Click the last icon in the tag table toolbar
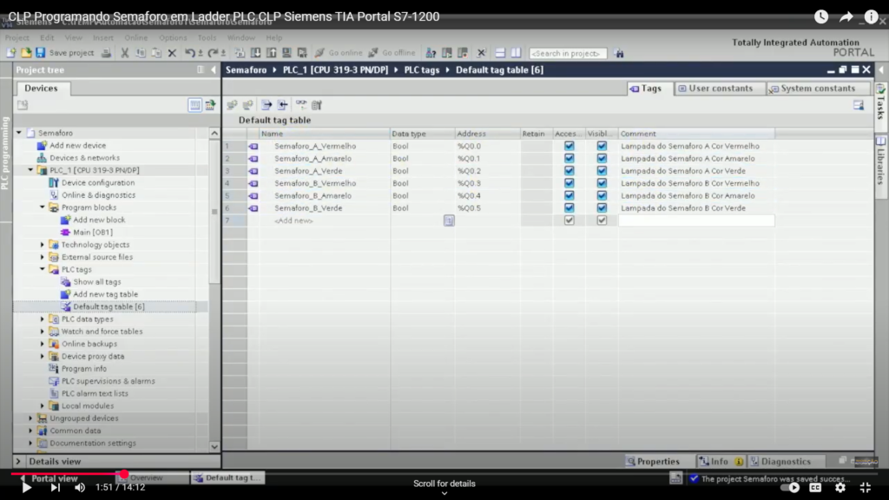The image size is (889, 500). pyautogui.click(x=317, y=105)
